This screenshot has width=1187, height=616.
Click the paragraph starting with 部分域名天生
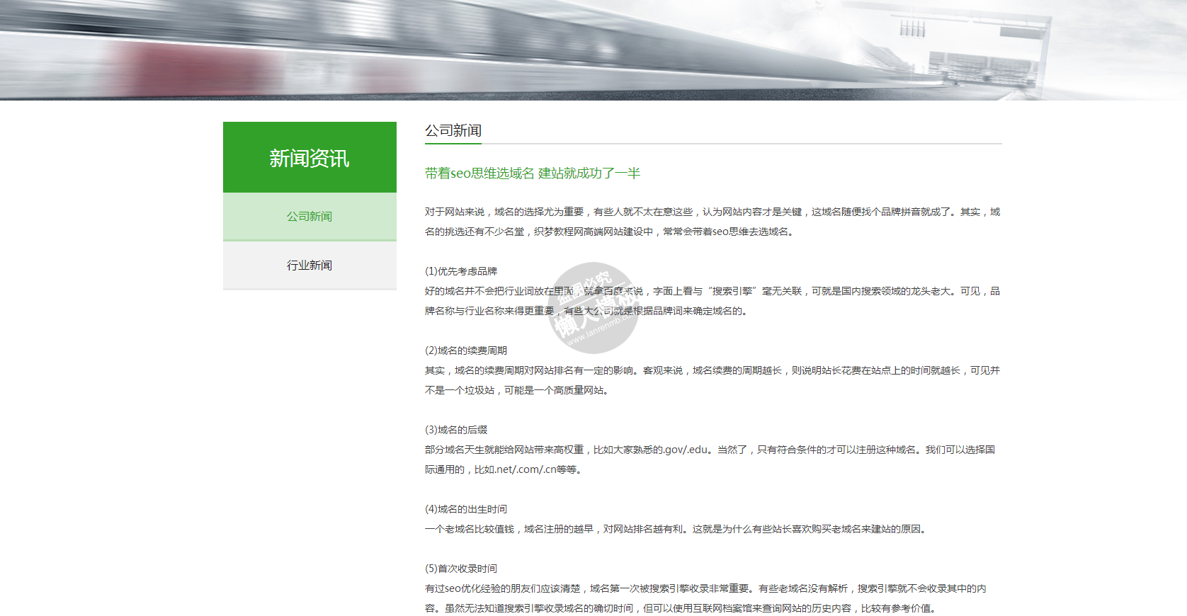[x=710, y=450]
